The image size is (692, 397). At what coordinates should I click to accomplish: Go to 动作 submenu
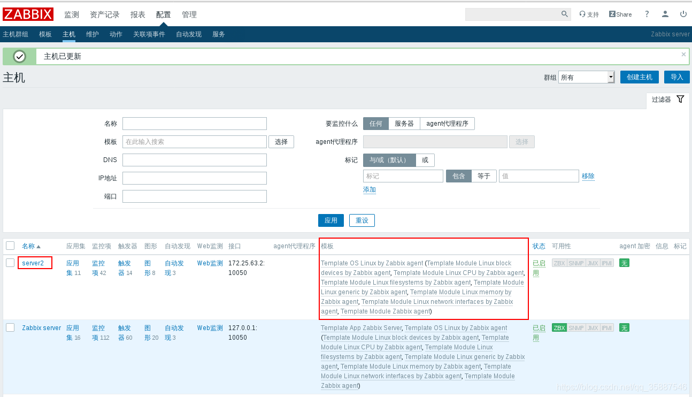(116, 34)
